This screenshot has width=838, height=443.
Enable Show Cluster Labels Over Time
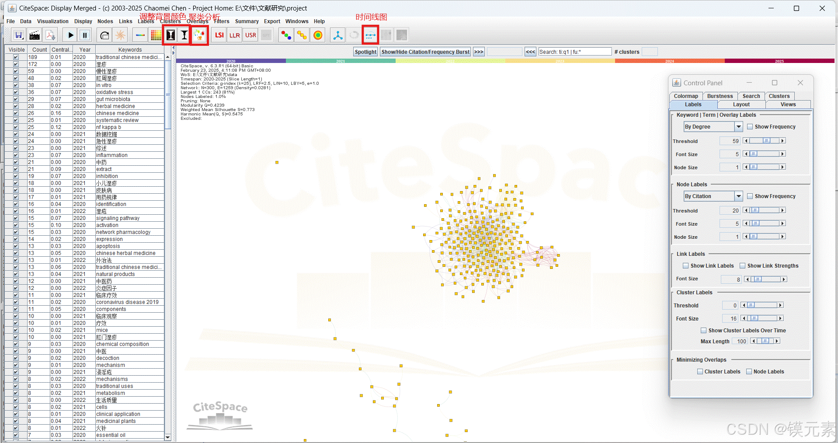point(703,331)
